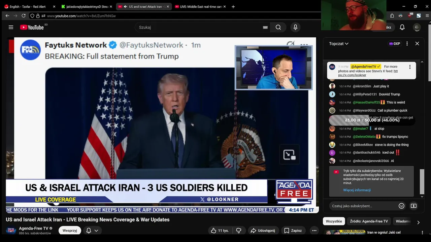Open the browser extensions puzzle icon
431x242 pixels.
pyautogui.click(x=392, y=16)
